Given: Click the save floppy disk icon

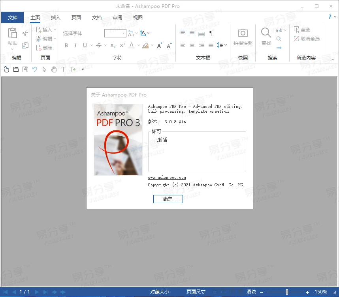Looking at the screenshot, I should tap(25, 69).
